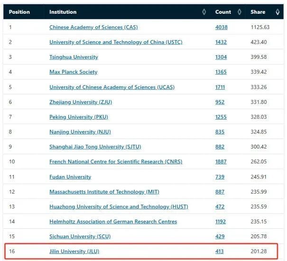
Task: Sort by Institution column sort icon
Action: 204,12
